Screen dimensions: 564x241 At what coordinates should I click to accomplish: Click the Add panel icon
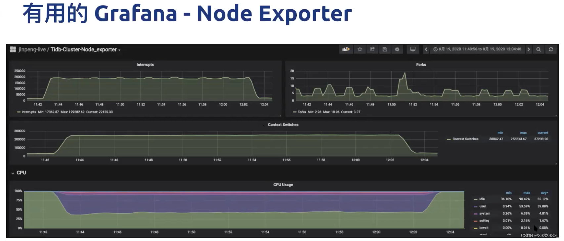click(x=346, y=49)
